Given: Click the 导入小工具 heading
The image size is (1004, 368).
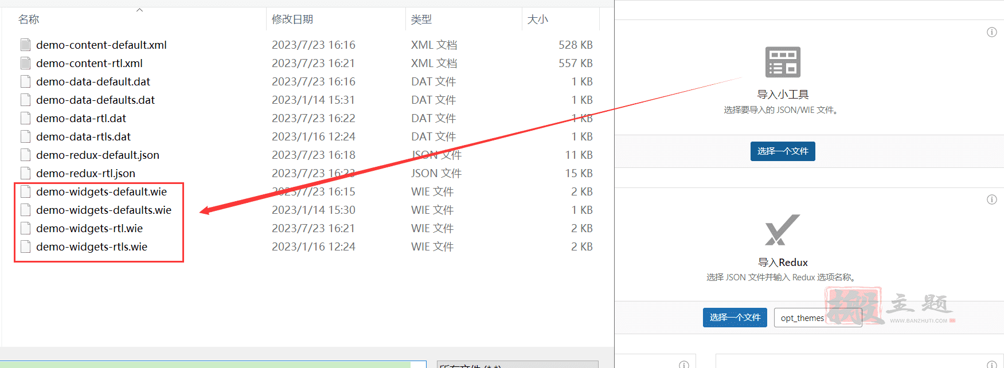Looking at the screenshot, I should point(783,95).
